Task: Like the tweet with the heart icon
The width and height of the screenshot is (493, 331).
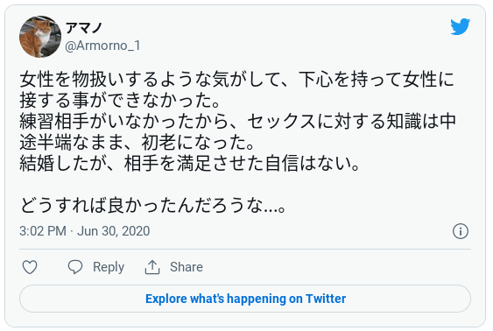Action: tap(30, 267)
